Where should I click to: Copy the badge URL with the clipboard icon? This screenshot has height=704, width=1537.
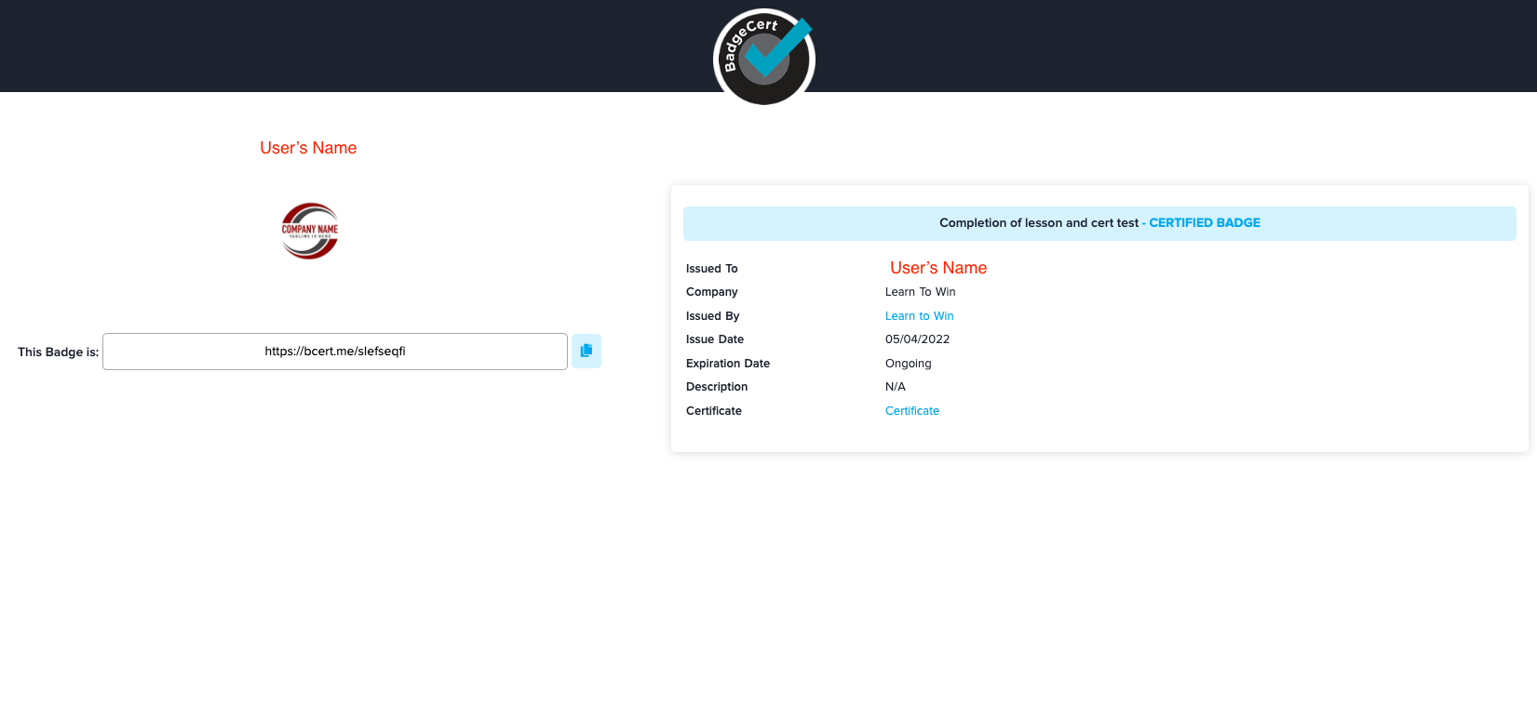point(586,351)
